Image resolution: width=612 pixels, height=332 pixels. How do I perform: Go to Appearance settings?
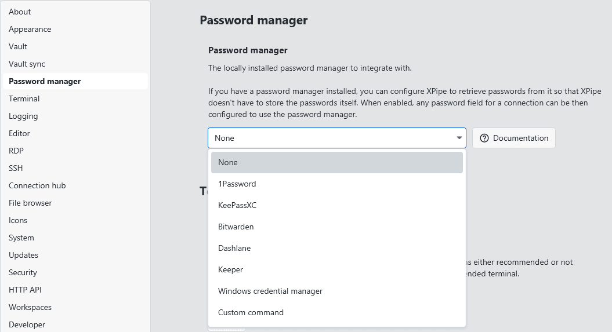pos(30,29)
